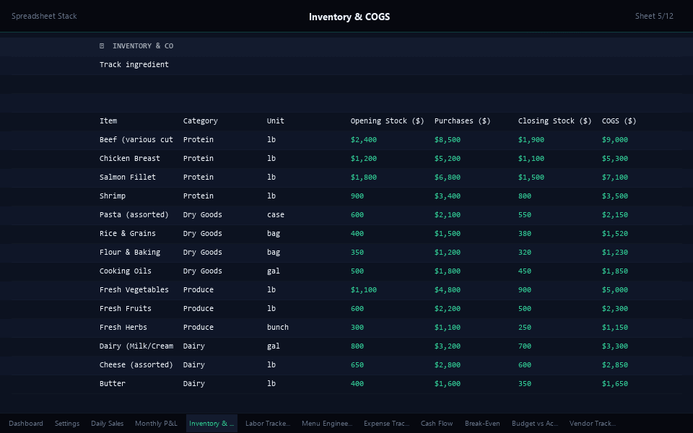View the Cash Flow sheet
Screen dimensions: 693x433
437,424
